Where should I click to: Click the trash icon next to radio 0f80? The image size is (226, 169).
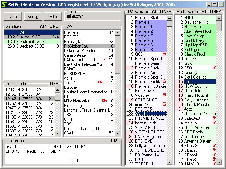click(214, 67)
